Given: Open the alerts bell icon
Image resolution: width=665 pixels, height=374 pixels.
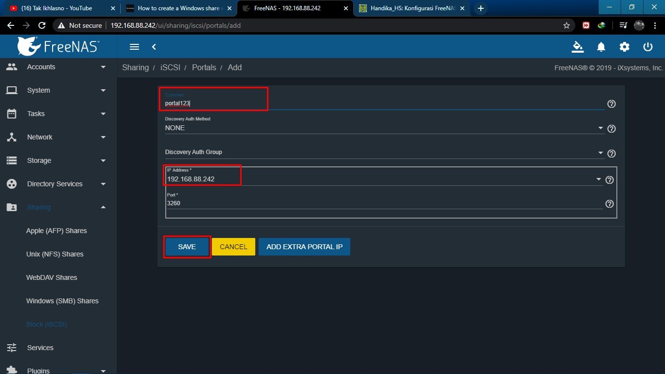Looking at the screenshot, I should (601, 47).
